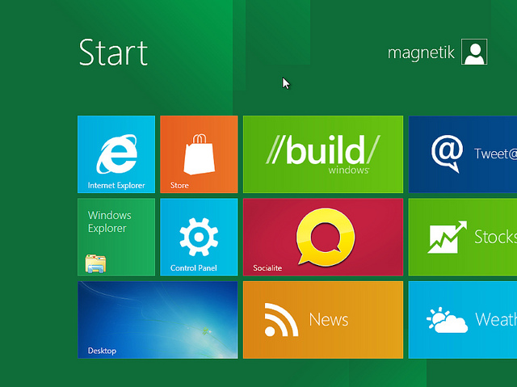Click the Start heading text
The image size is (517, 387).
[x=113, y=53]
